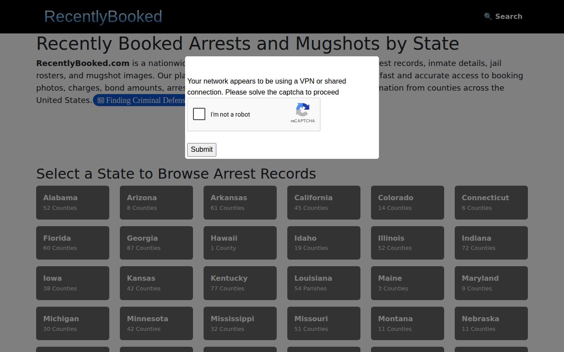
Task: Select the Iowa state card
Action: pyautogui.click(x=73, y=283)
